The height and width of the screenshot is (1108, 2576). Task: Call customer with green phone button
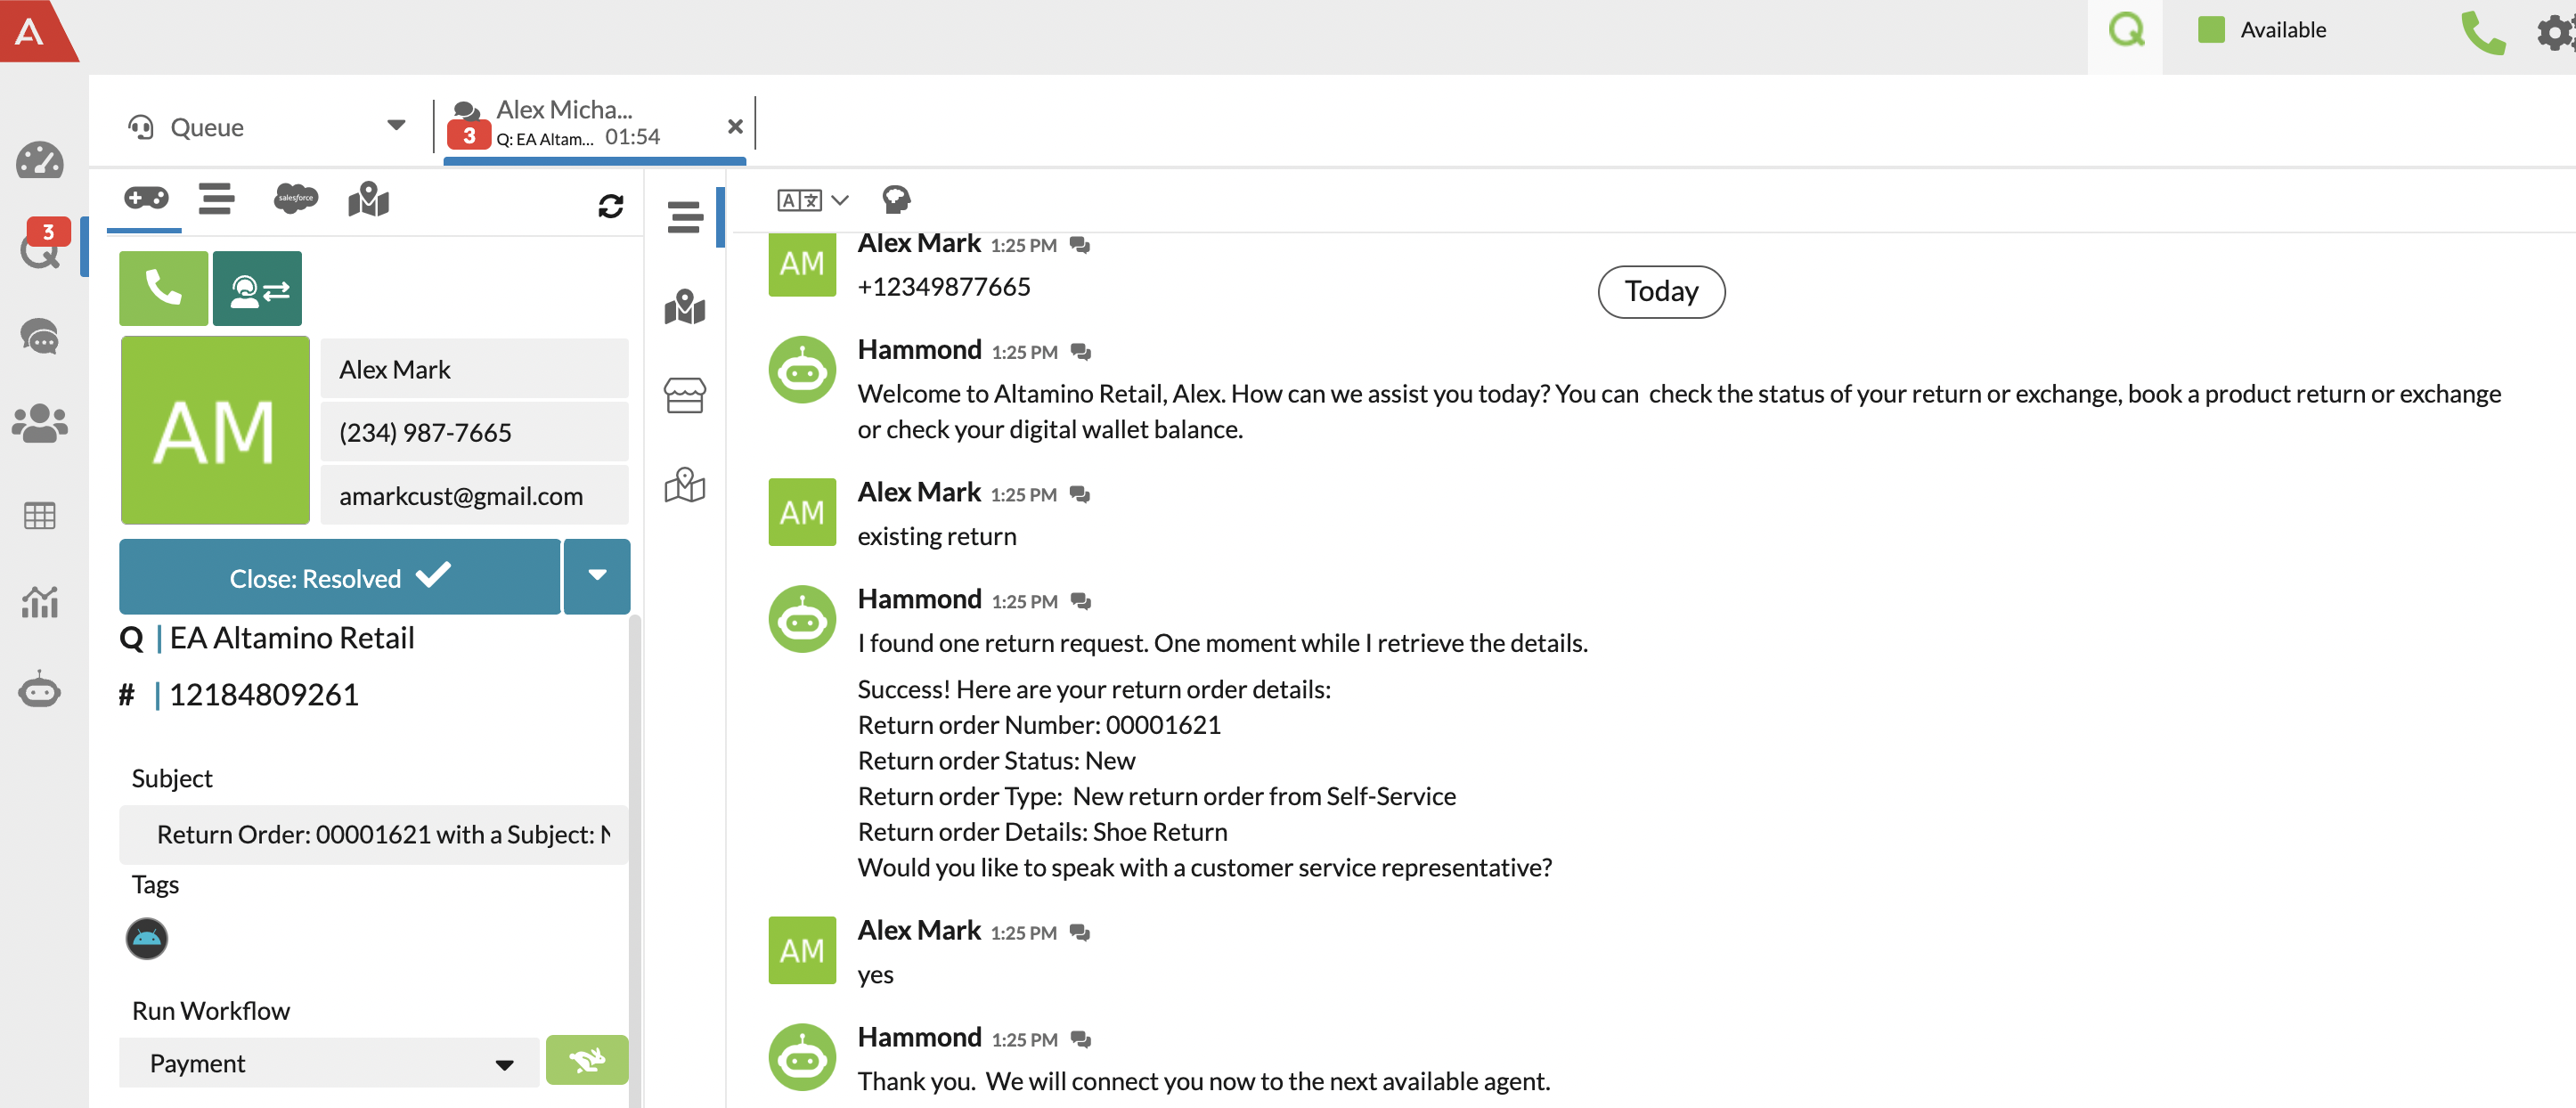[x=163, y=288]
